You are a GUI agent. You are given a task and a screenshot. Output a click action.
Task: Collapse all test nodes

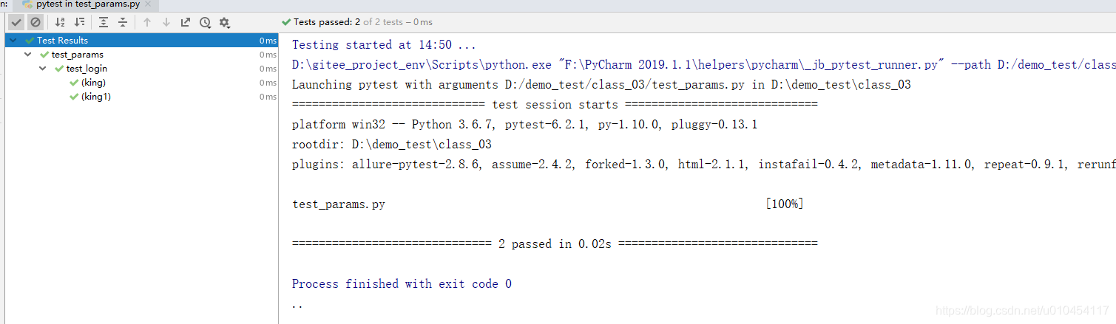click(123, 22)
